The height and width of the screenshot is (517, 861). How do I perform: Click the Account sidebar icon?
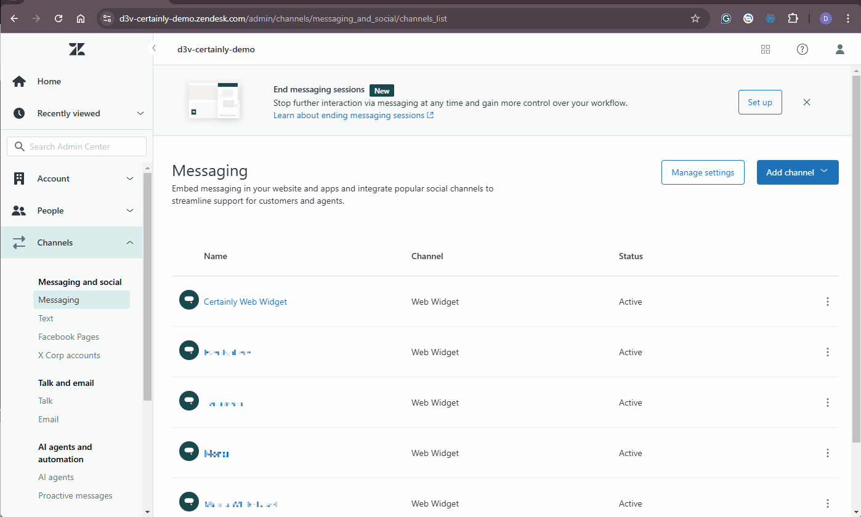pyautogui.click(x=18, y=178)
